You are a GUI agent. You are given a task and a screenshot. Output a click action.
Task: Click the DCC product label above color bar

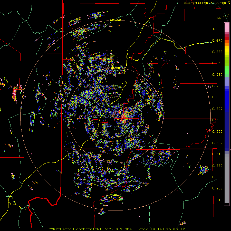coord(225,15)
